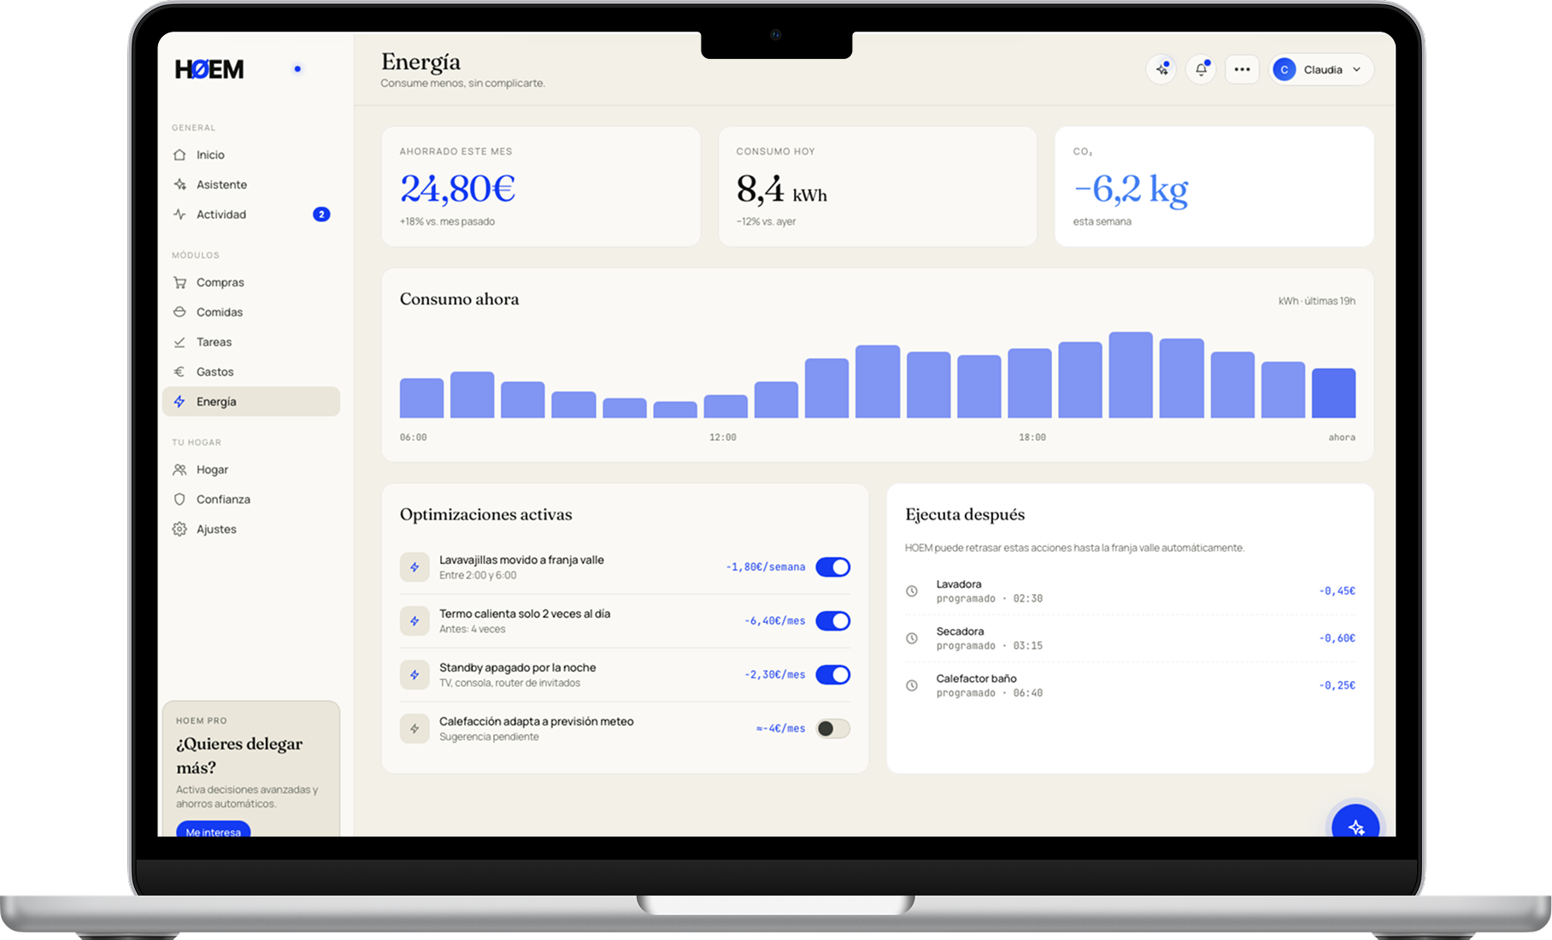Click the tallest bar in Consumo ahora chart
This screenshot has width=1552, height=940.
pos(1131,374)
